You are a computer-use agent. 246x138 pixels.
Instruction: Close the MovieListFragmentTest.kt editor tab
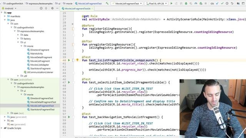point(92,8)
